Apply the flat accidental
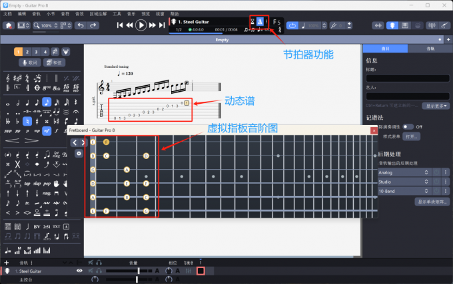Screen dimensions: 453x284 17,122
